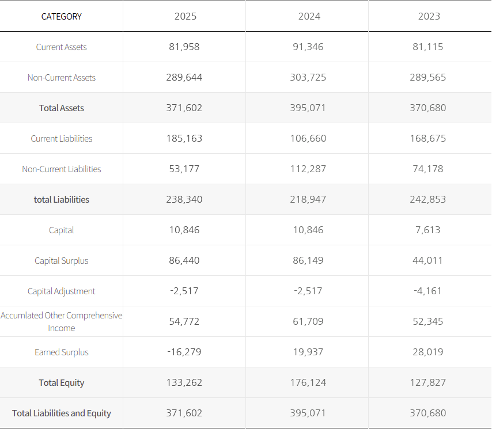Click the CATEGORY column header
492x429 pixels.
(x=62, y=17)
